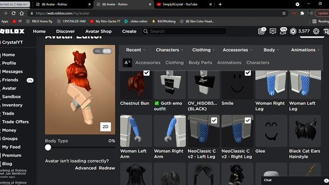The width and height of the screenshot is (329, 185).
Task: Uncheck NeoClassic C v2 - Left Leg
Action: [214, 120]
